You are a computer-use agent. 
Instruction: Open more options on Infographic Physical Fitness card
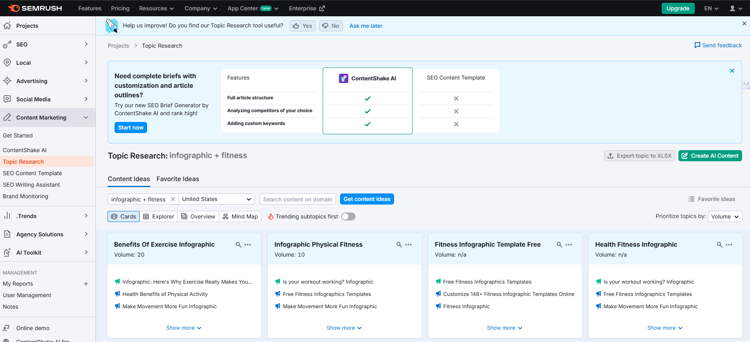click(x=408, y=245)
